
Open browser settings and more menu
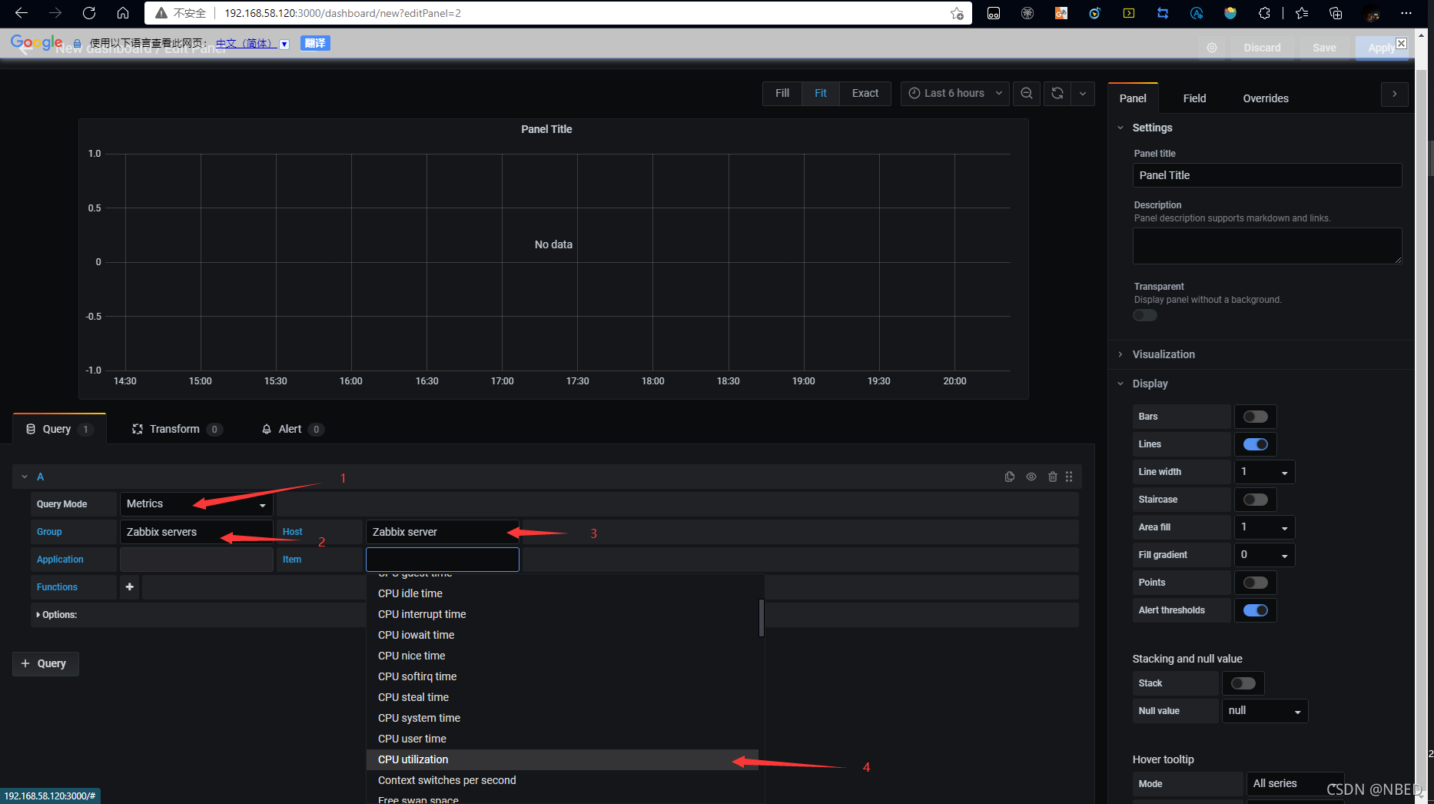click(x=1406, y=13)
